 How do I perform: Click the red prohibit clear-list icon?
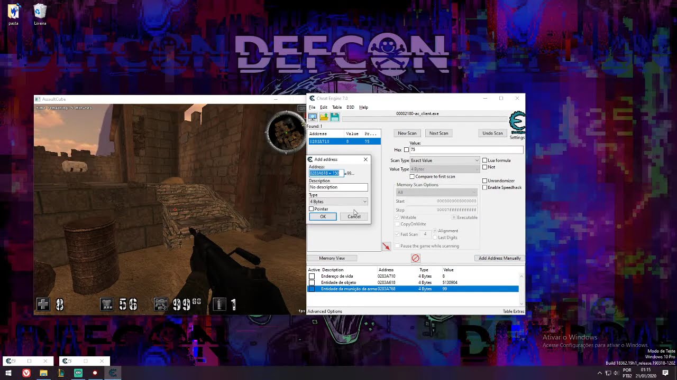415,258
